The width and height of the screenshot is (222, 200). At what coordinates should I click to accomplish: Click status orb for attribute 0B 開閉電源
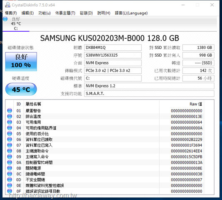[10, 168]
